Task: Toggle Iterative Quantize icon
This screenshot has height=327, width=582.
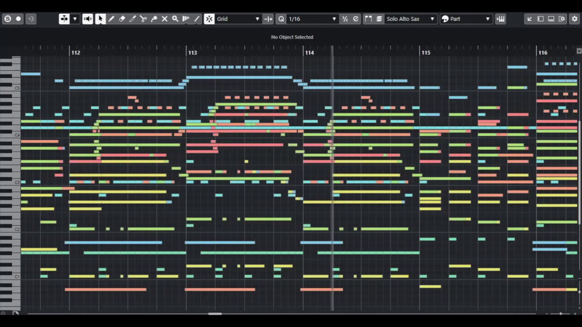Action: click(345, 19)
